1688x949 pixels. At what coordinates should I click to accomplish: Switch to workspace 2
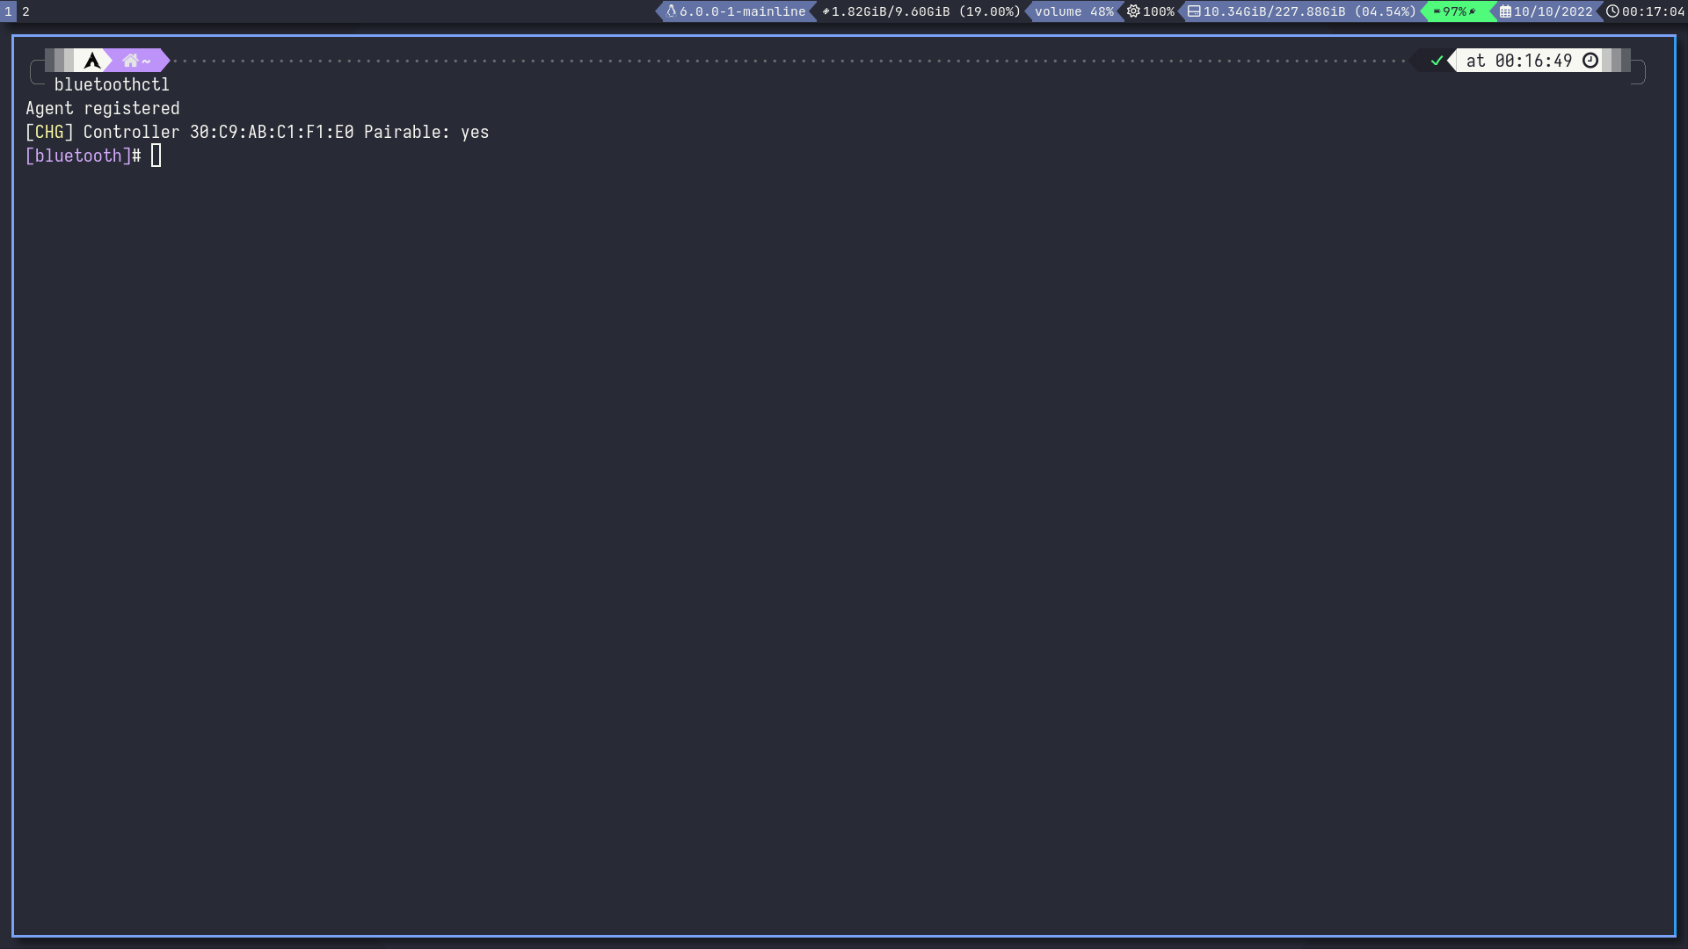point(25,11)
